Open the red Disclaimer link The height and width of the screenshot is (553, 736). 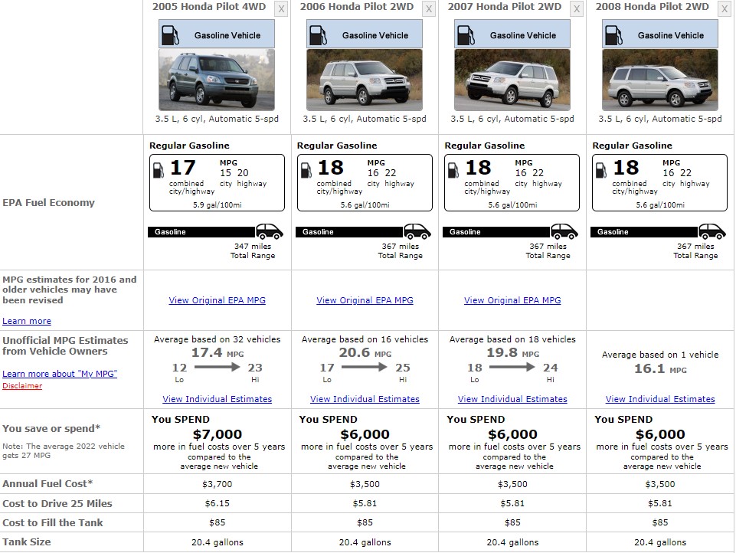click(x=22, y=386)
